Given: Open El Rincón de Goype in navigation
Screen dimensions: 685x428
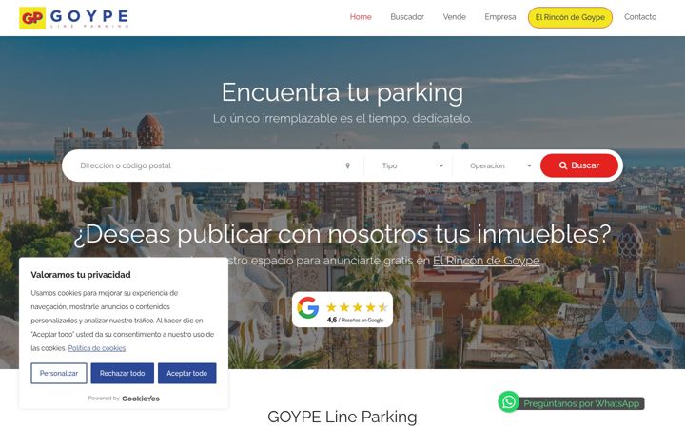Looking at the screenshot, I should pos(570,17).
